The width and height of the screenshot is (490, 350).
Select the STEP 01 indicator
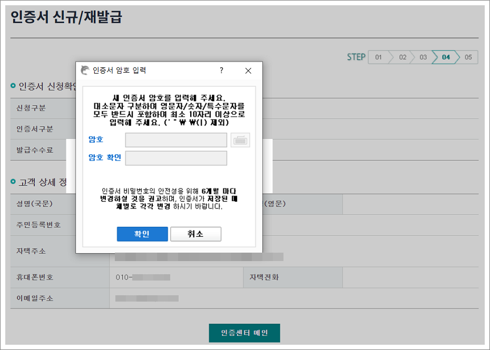click(x=378, y=57)
